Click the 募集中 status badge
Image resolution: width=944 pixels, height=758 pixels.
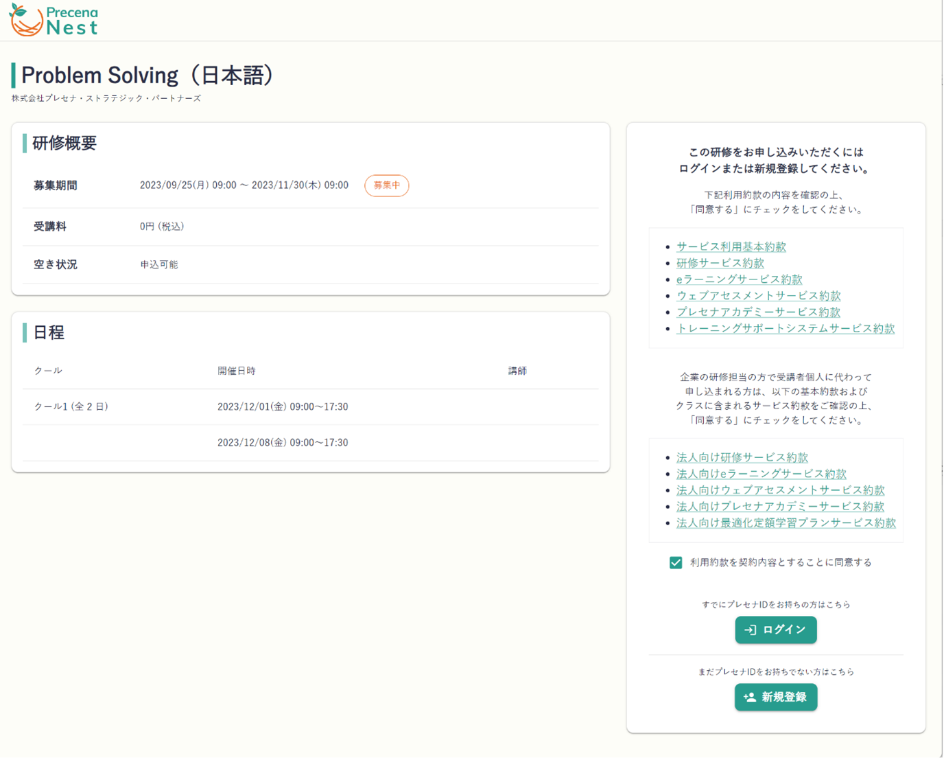point(387,185)
